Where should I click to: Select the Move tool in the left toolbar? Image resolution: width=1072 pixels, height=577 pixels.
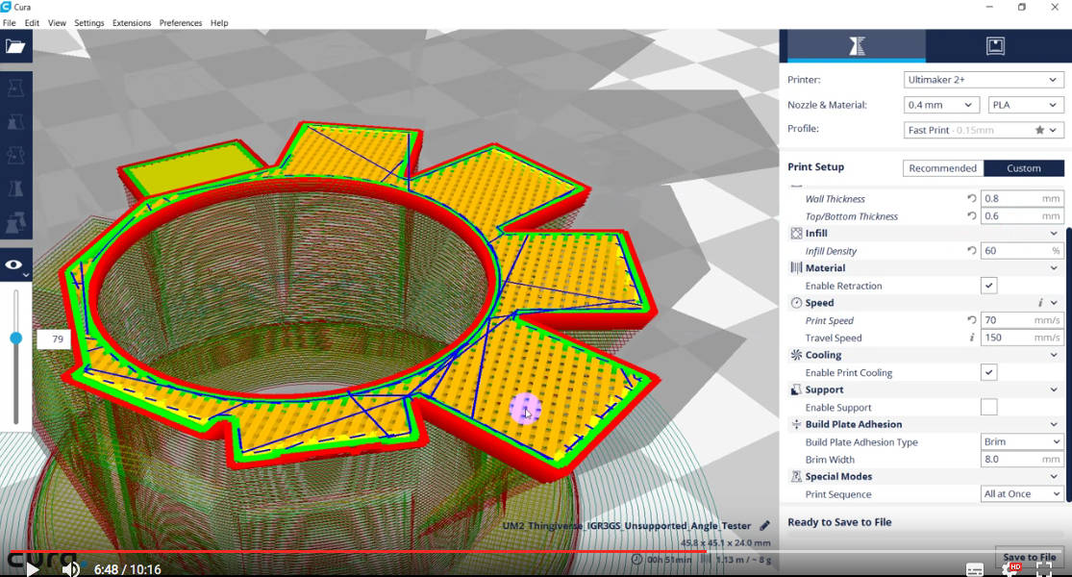tap(15, 88)
